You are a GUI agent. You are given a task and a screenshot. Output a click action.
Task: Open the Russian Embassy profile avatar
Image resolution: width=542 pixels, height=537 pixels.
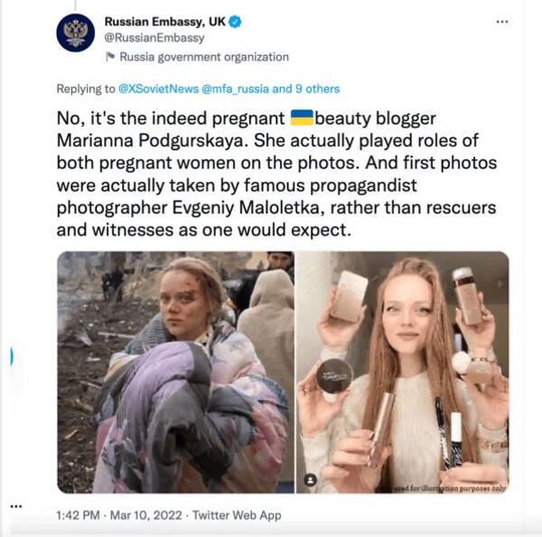75,33
